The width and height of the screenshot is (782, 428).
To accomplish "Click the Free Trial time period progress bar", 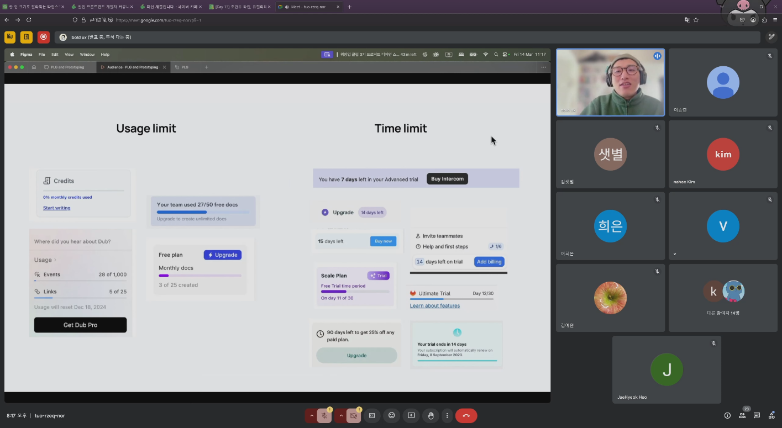I will (355, 291).
